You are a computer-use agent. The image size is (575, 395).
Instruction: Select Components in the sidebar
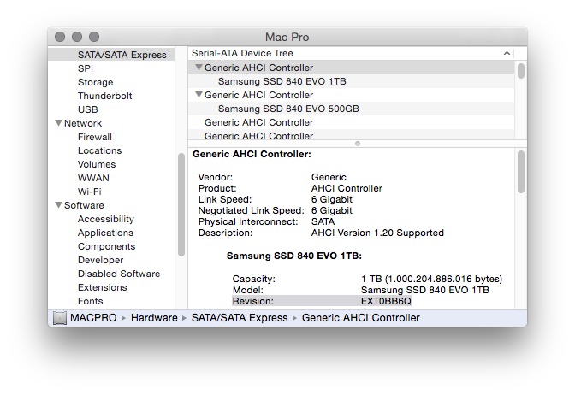106,246
